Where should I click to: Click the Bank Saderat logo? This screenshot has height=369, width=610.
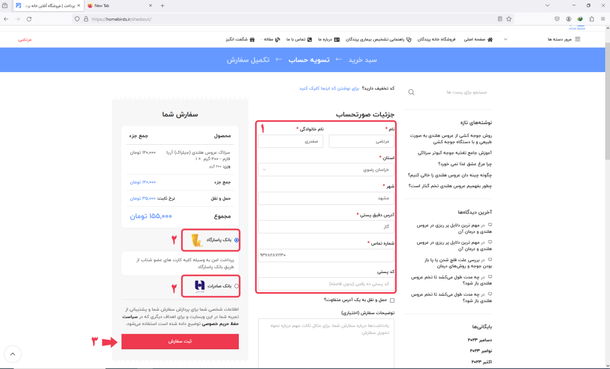pyautogui.click(x=200, y=286)
